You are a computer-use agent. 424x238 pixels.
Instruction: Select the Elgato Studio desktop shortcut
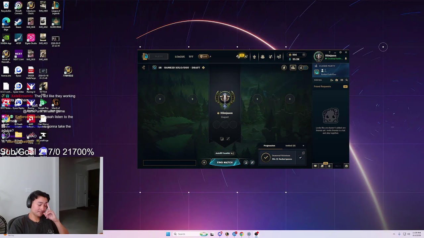point(31,39)
